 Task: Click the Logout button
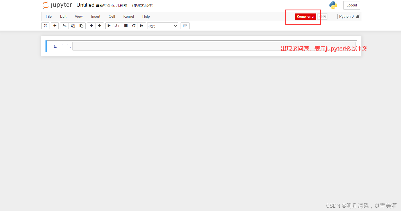coord(352,5)
